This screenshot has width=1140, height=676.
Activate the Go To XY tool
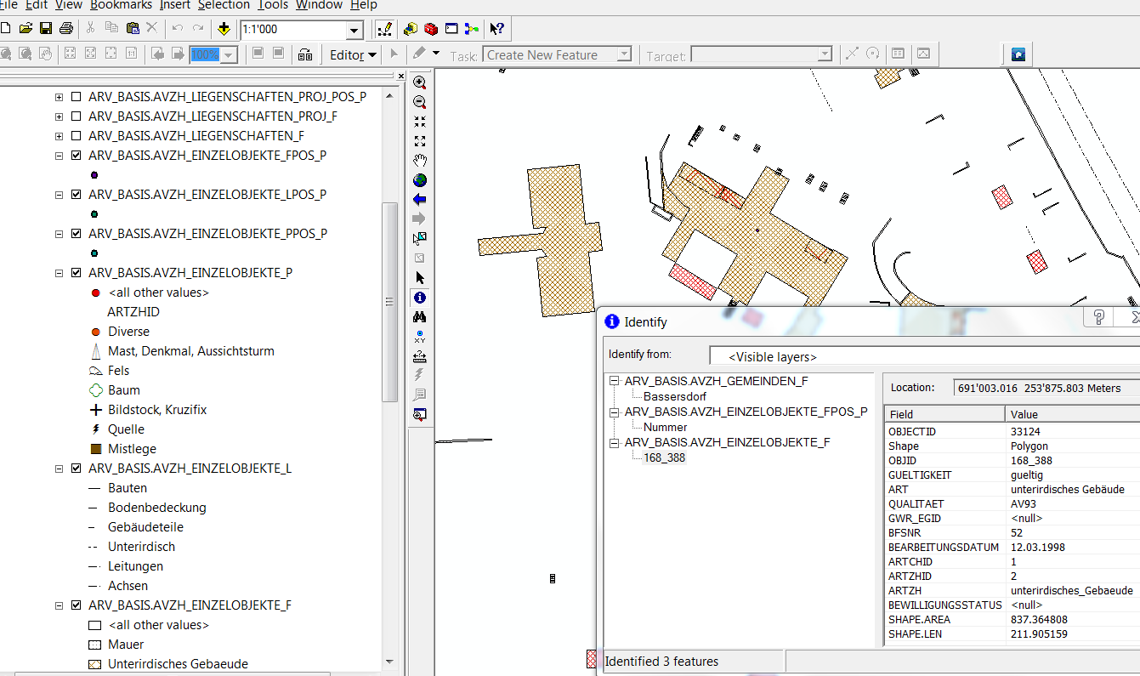pyautogui.click(x=419, y=337)
